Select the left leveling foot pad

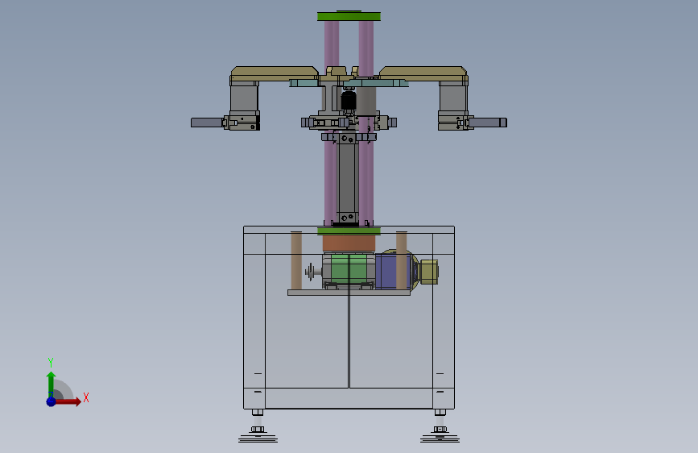coord(258,438)
